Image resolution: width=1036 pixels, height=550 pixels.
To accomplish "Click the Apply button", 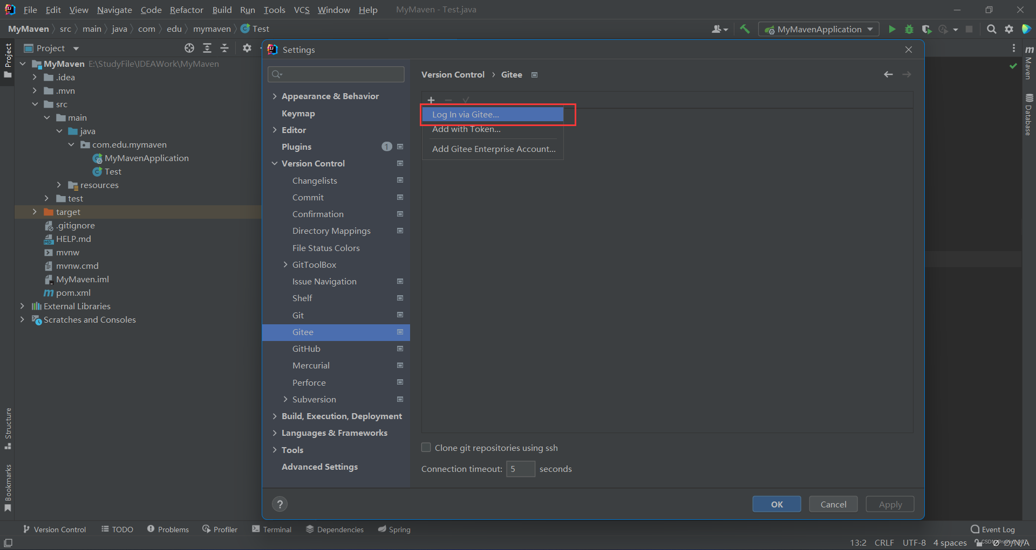I will click(x=890, y=504).
